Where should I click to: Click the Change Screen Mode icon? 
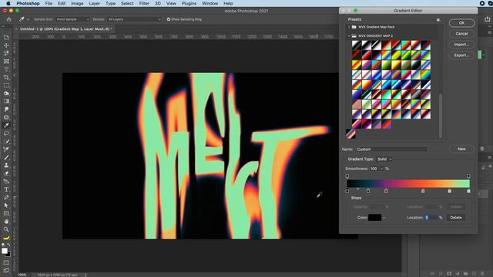click(x=6, y=270)
